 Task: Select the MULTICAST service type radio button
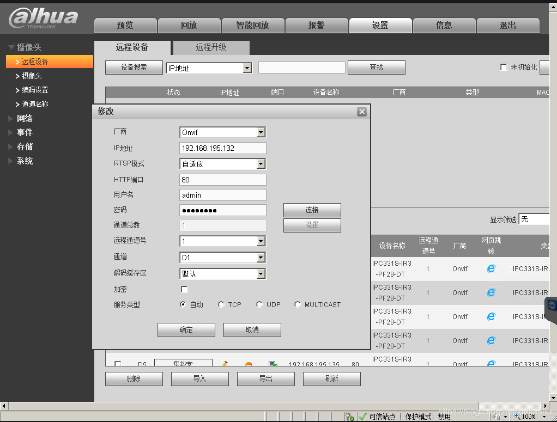[298, 304]
